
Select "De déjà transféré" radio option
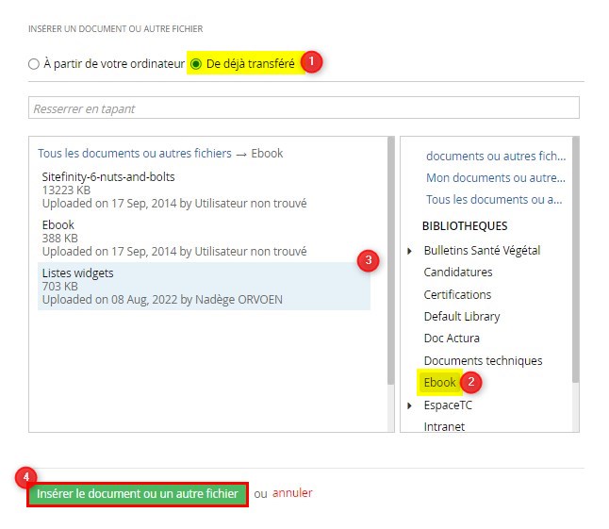(x=196, y=64)
